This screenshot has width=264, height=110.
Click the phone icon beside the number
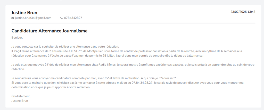pos(61,18)
